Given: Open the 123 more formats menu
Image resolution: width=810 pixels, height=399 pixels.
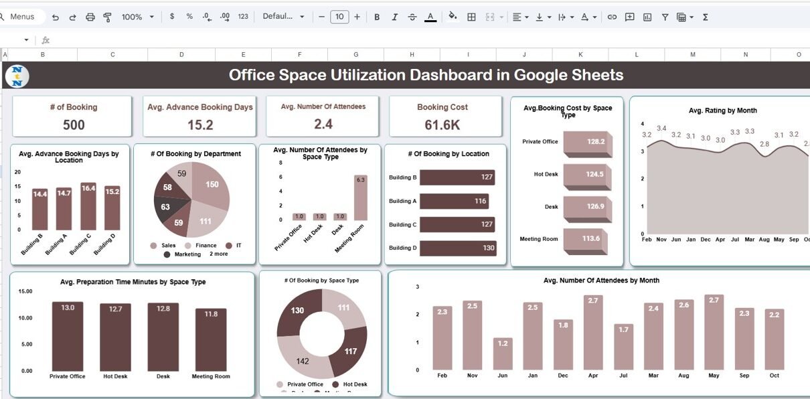Looking at the screenshot, I should pyautogui.click(x=243, y=17).
